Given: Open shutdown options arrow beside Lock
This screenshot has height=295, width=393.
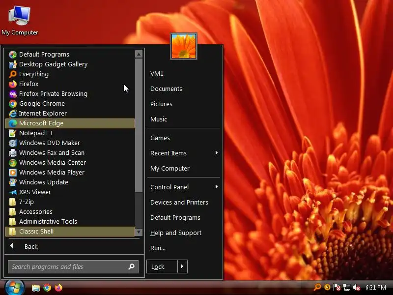Looking at the screenshot, I should coord(182,266).
